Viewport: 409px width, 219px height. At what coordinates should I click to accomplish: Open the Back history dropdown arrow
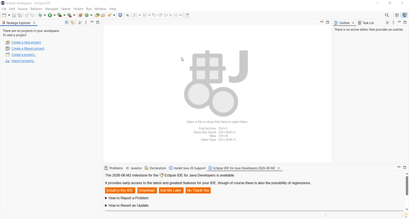(x=171, y=15)
